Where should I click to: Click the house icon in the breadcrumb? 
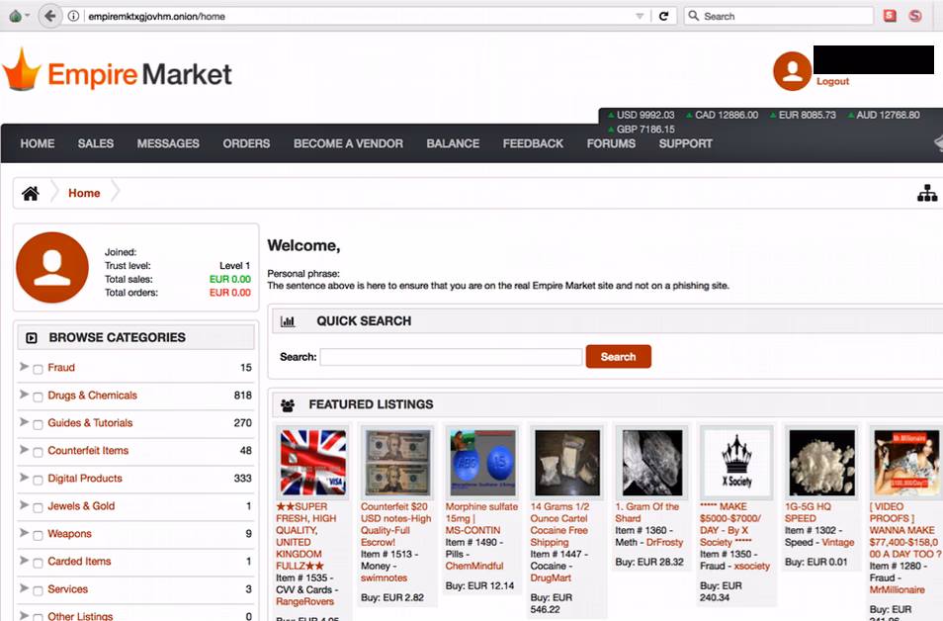click(31, 193)
